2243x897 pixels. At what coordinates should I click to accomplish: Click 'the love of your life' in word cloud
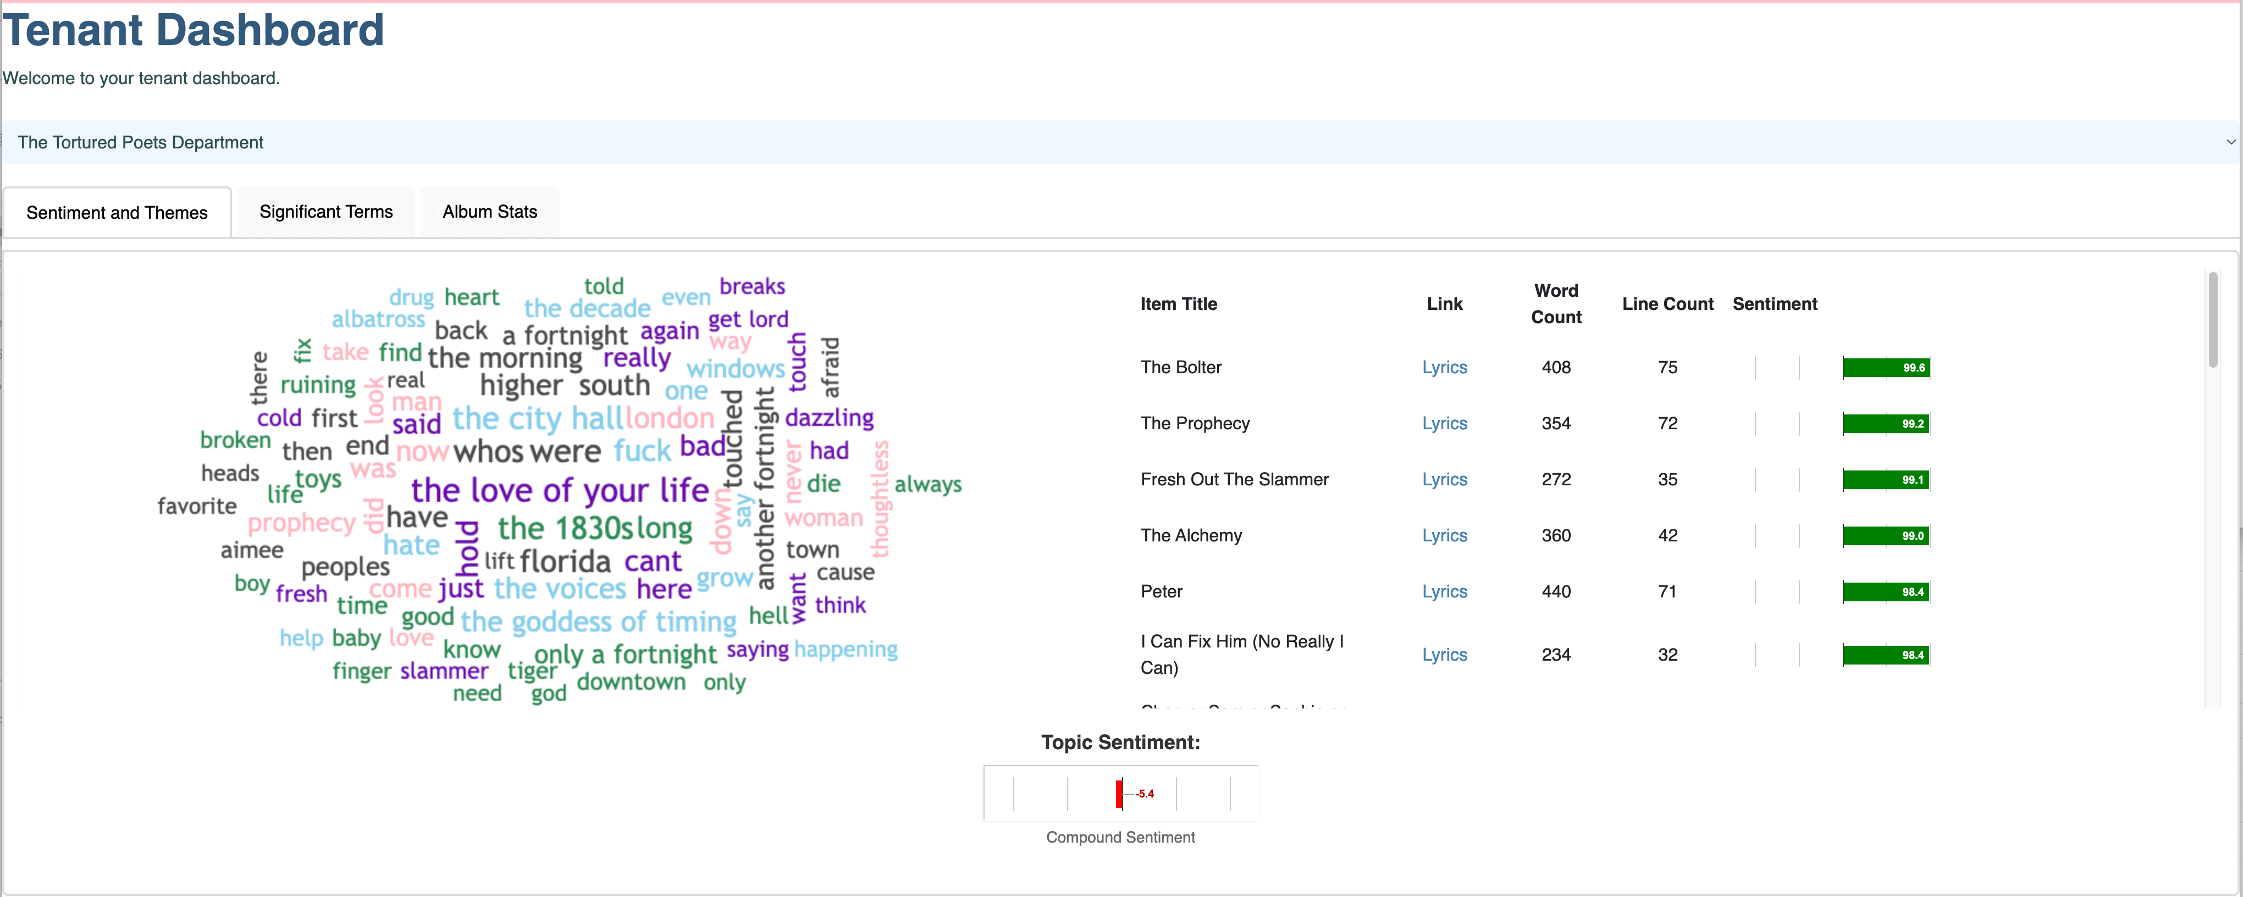point(560,491)
